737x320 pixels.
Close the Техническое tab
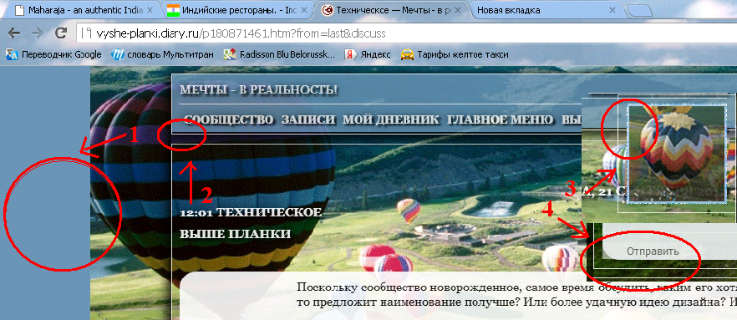coord(458,10)
